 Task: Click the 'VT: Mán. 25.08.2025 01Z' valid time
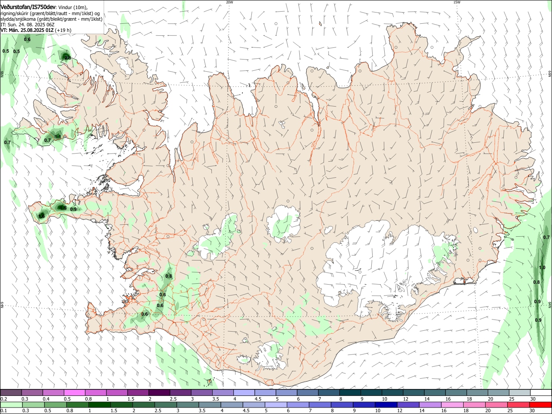(27, 30)
